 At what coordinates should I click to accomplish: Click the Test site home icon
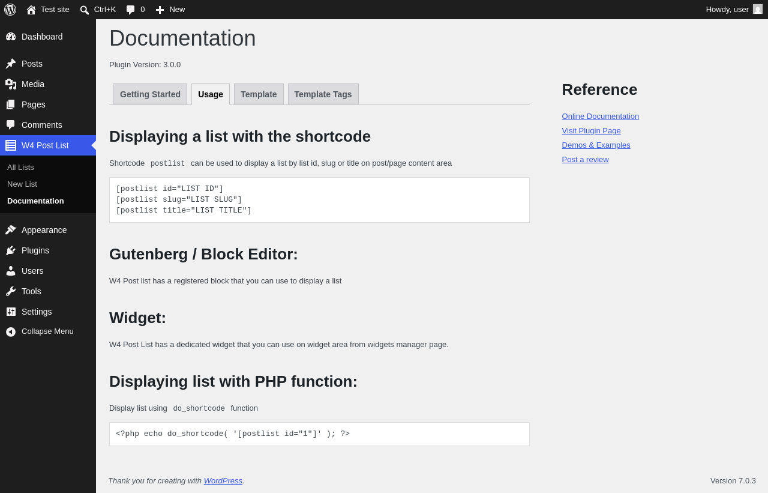coord(31,10)
